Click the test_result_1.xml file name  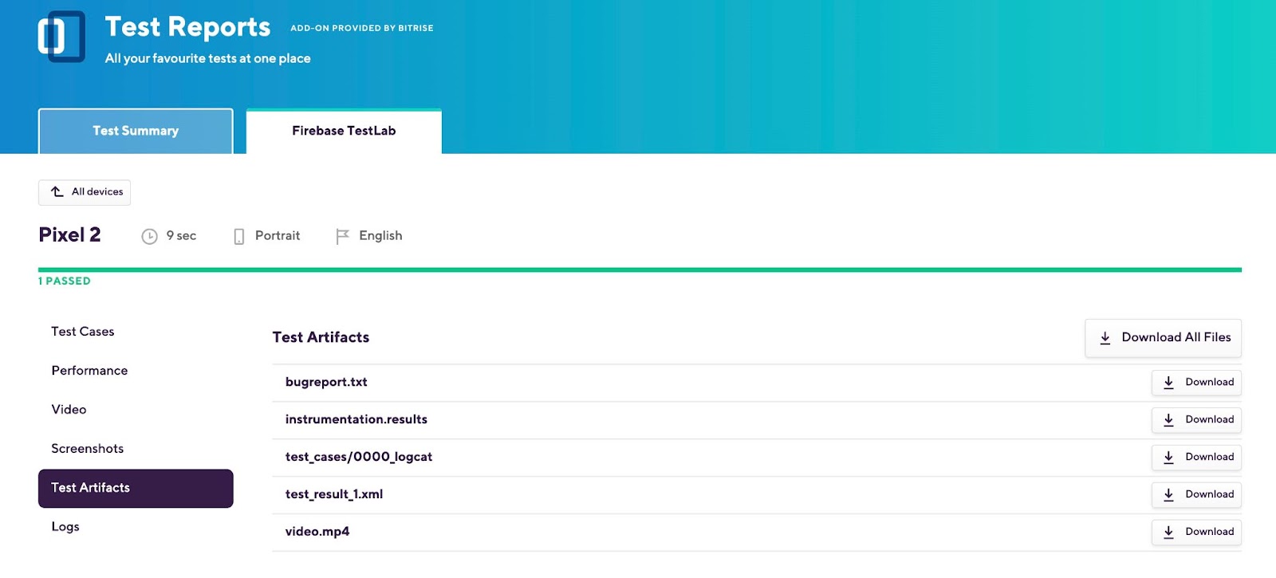coord(334,494)
